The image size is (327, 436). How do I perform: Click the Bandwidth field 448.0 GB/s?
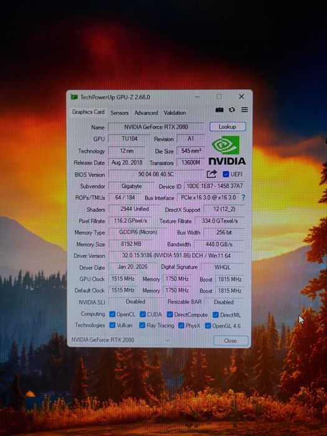coord(219,244)
